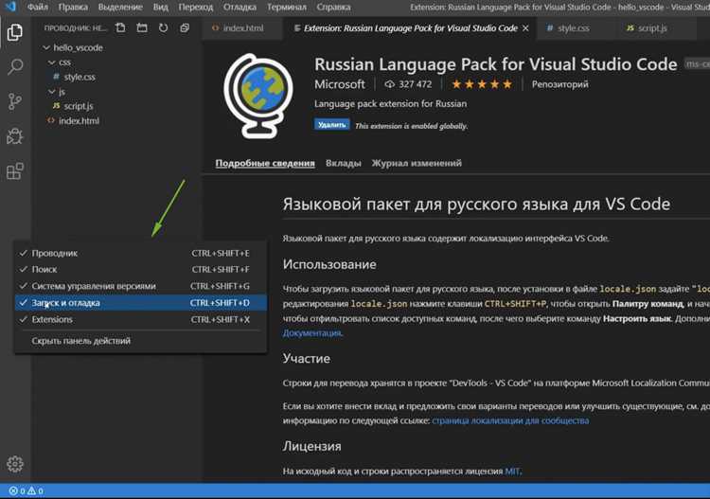
Task: Select the Вклады tab
Action: 344,163
